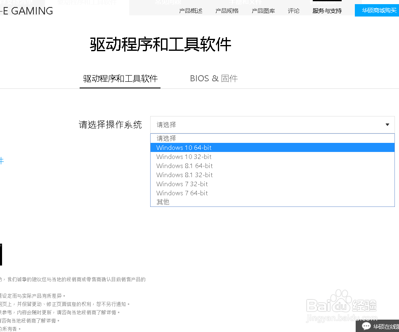
Task: Select Windows 7 64-bit option
Action: (272, 193)
